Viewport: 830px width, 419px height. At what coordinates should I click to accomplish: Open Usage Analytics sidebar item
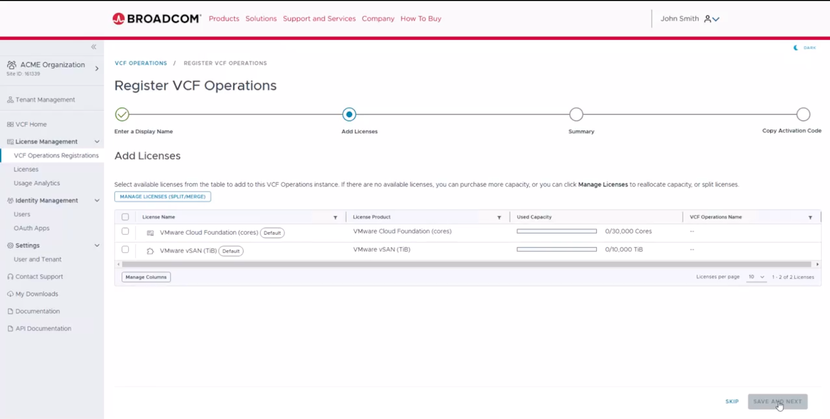click(37, 183)
